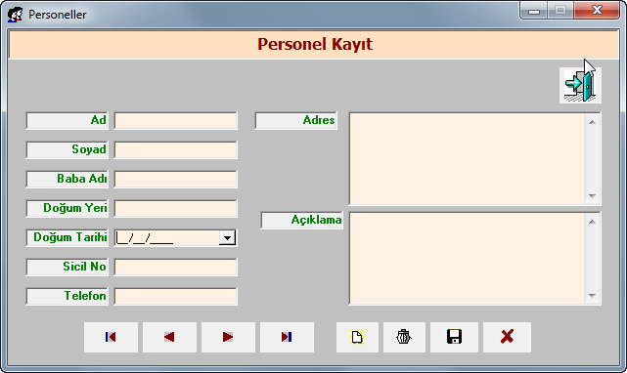Select the Doğum Yeri field
Image resolution: width=627 pixels, height=373 pixels.
tap(175, 208)
